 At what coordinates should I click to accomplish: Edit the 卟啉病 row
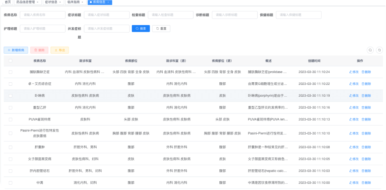click(x=354, y=95)
